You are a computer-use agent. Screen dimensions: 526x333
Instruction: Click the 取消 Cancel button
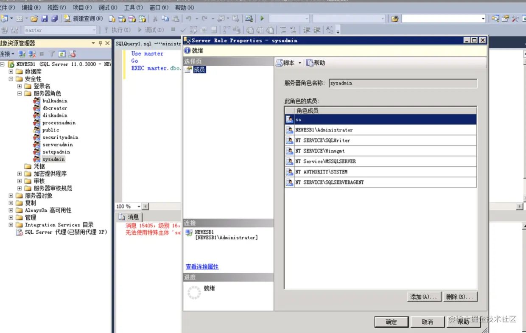point(427,322)
